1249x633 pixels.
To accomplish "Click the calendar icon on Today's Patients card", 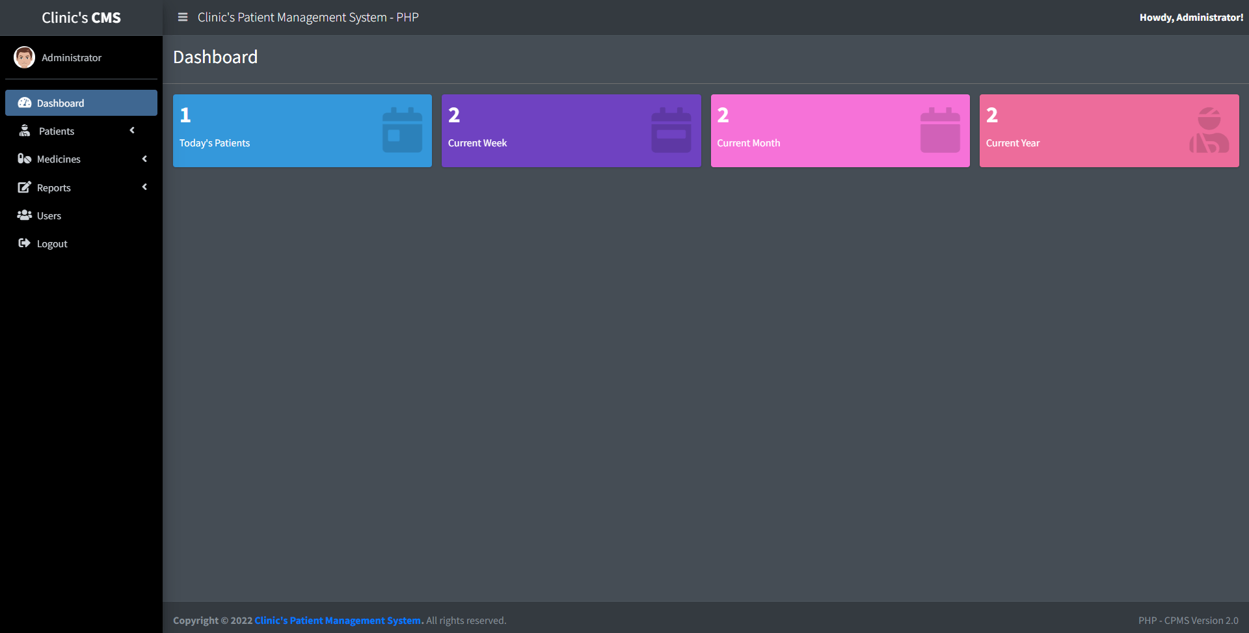I will pyautogui.click(x=402, y=130).
